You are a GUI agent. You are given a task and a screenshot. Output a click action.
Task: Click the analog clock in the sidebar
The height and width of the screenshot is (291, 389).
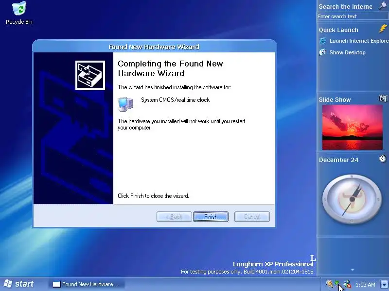[352, 199]
